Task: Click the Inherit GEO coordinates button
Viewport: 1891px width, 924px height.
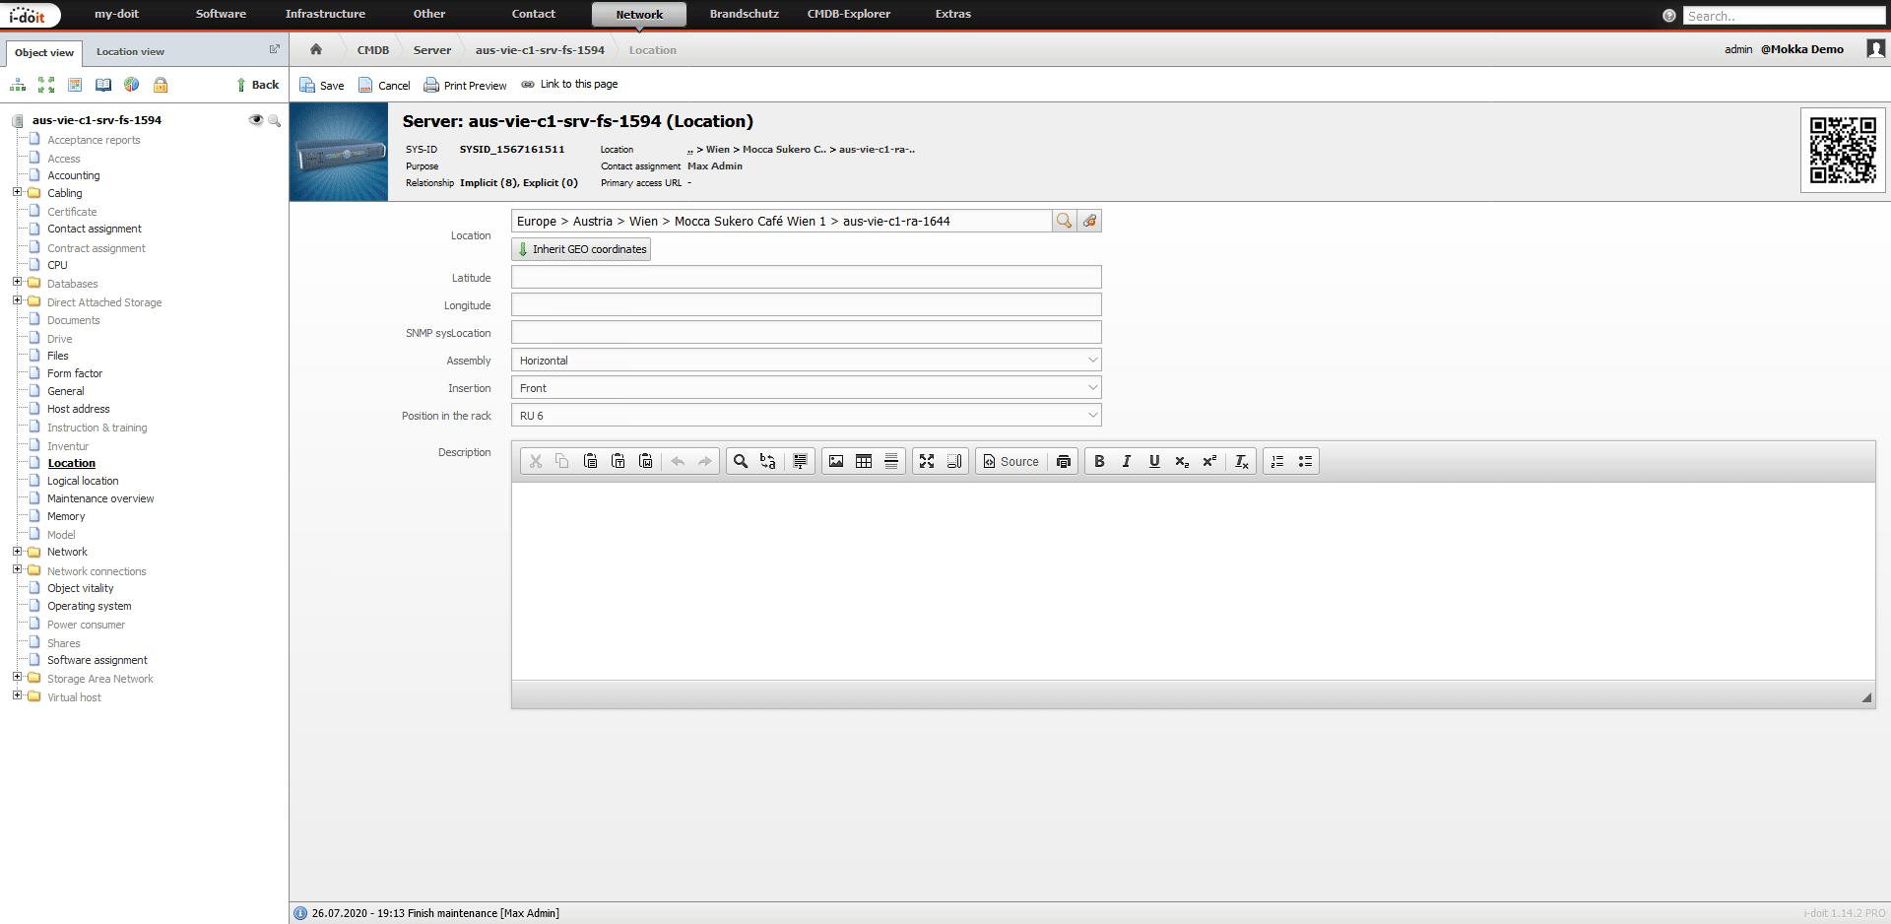Action: coord(581,248)
